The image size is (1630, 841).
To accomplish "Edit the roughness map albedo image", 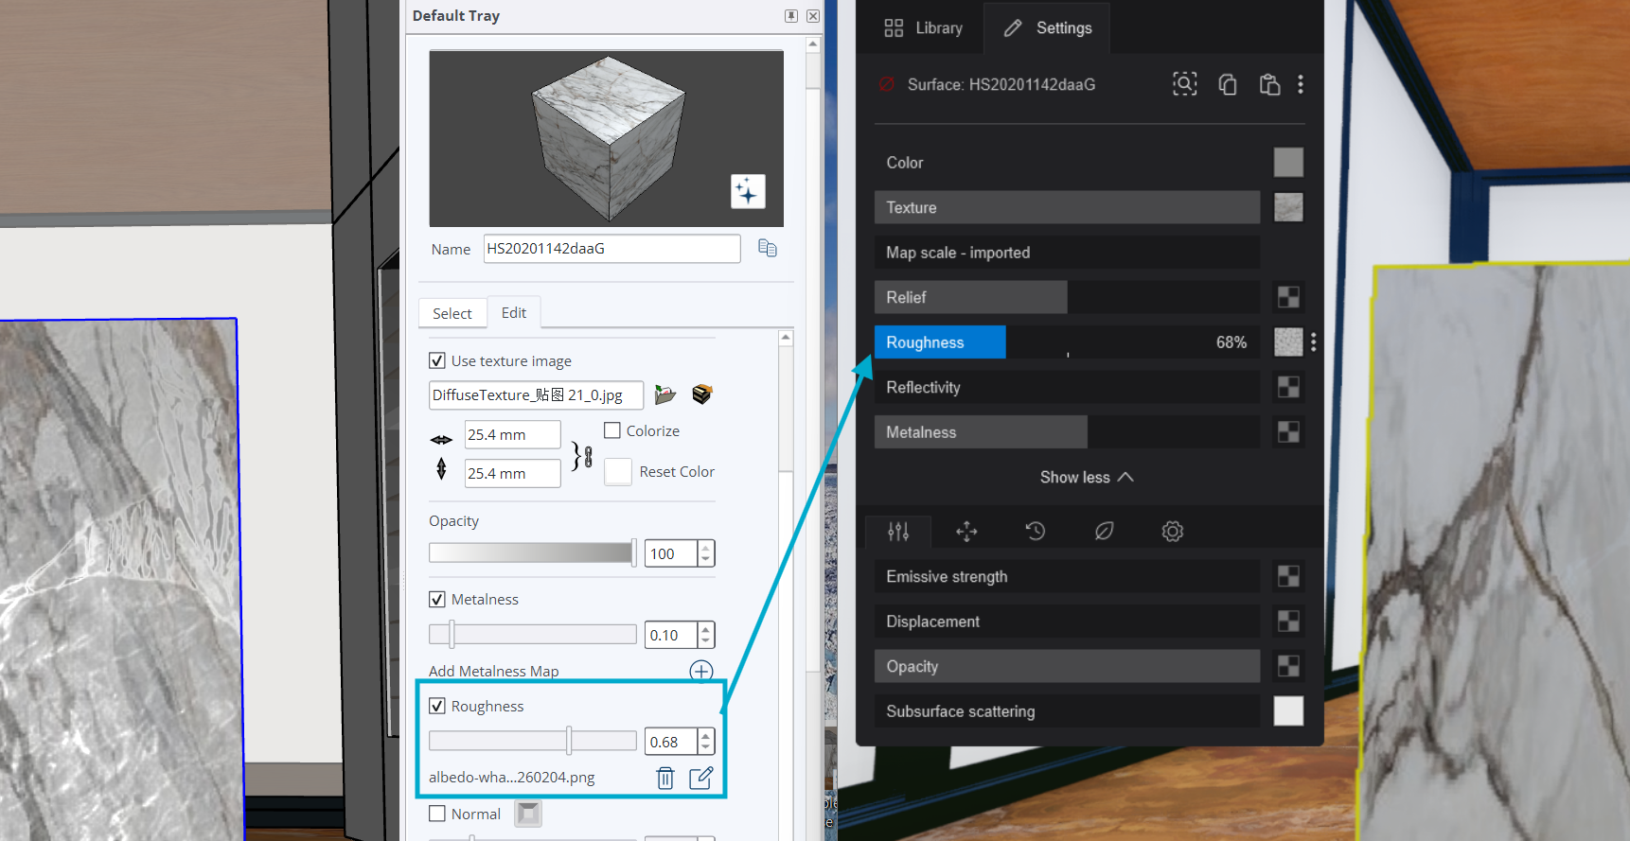I will point(700,778).
